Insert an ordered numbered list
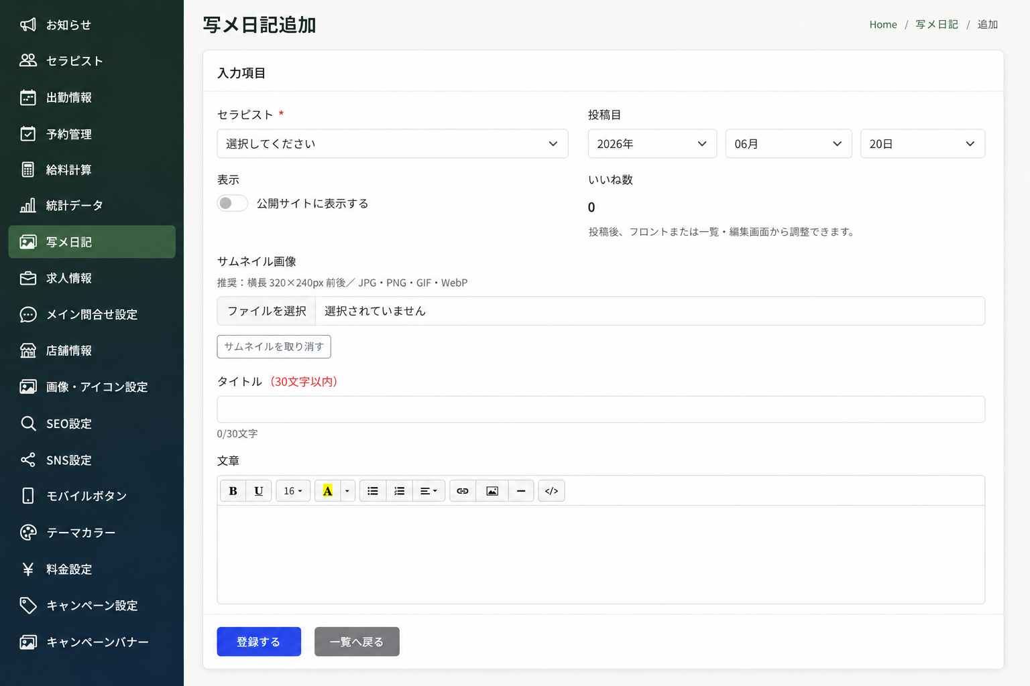The width and height of the screenshot is (1030, 686). point(400,491)
